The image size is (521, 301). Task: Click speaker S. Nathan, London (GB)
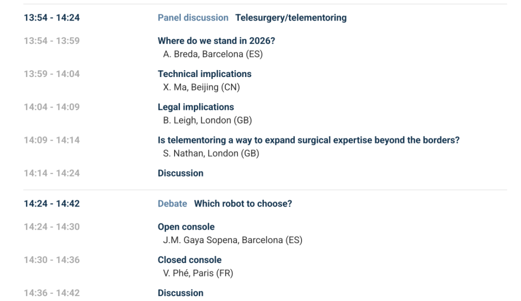[x=211, y=154]
